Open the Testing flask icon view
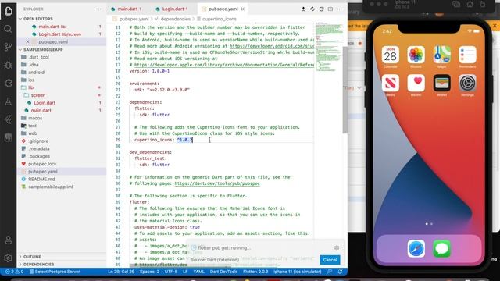Image resolution: width=500 pixels, height=281 pixels. click(x=9, y=101)
